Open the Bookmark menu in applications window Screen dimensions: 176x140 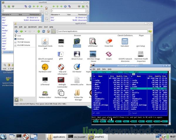tap(33, 27)
